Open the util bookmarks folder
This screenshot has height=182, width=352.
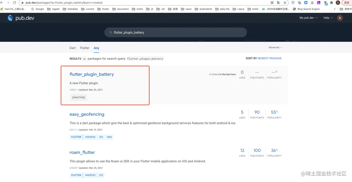160,9
